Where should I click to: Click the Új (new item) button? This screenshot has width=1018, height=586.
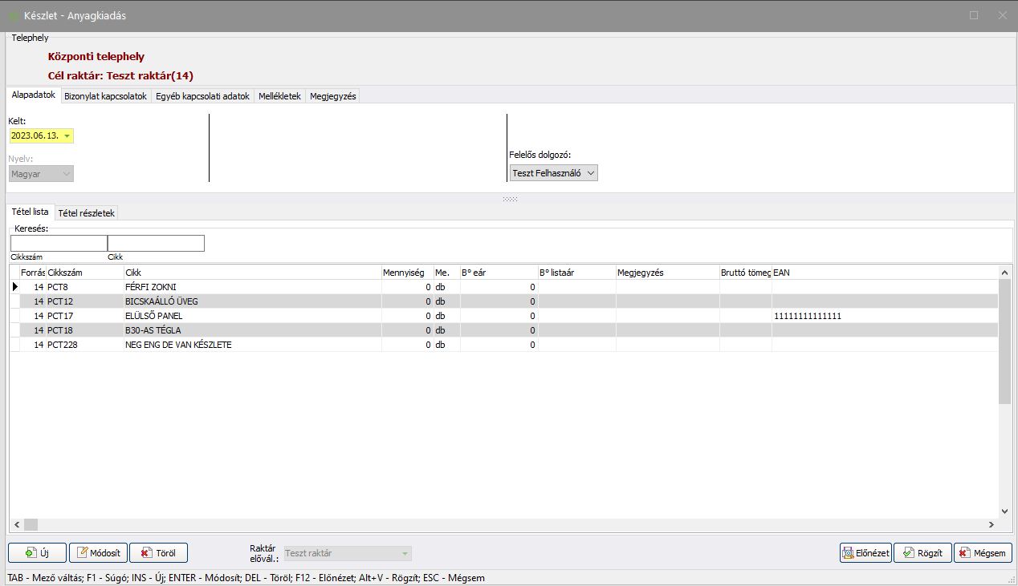coord(37,553)
